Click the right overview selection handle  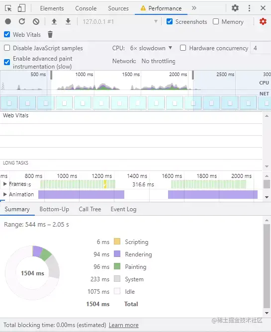(193, 76)
